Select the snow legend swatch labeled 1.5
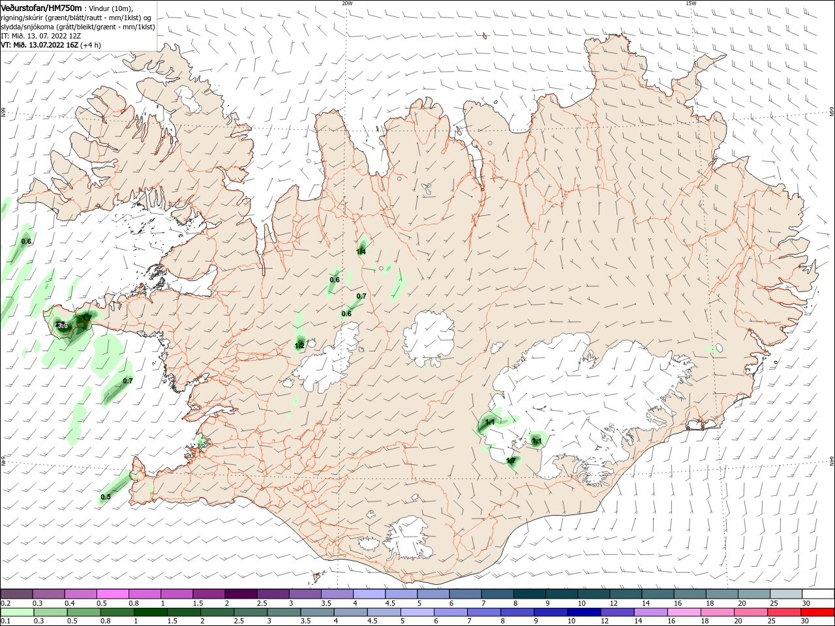The image size is (835, 626). tap(208, 594)
